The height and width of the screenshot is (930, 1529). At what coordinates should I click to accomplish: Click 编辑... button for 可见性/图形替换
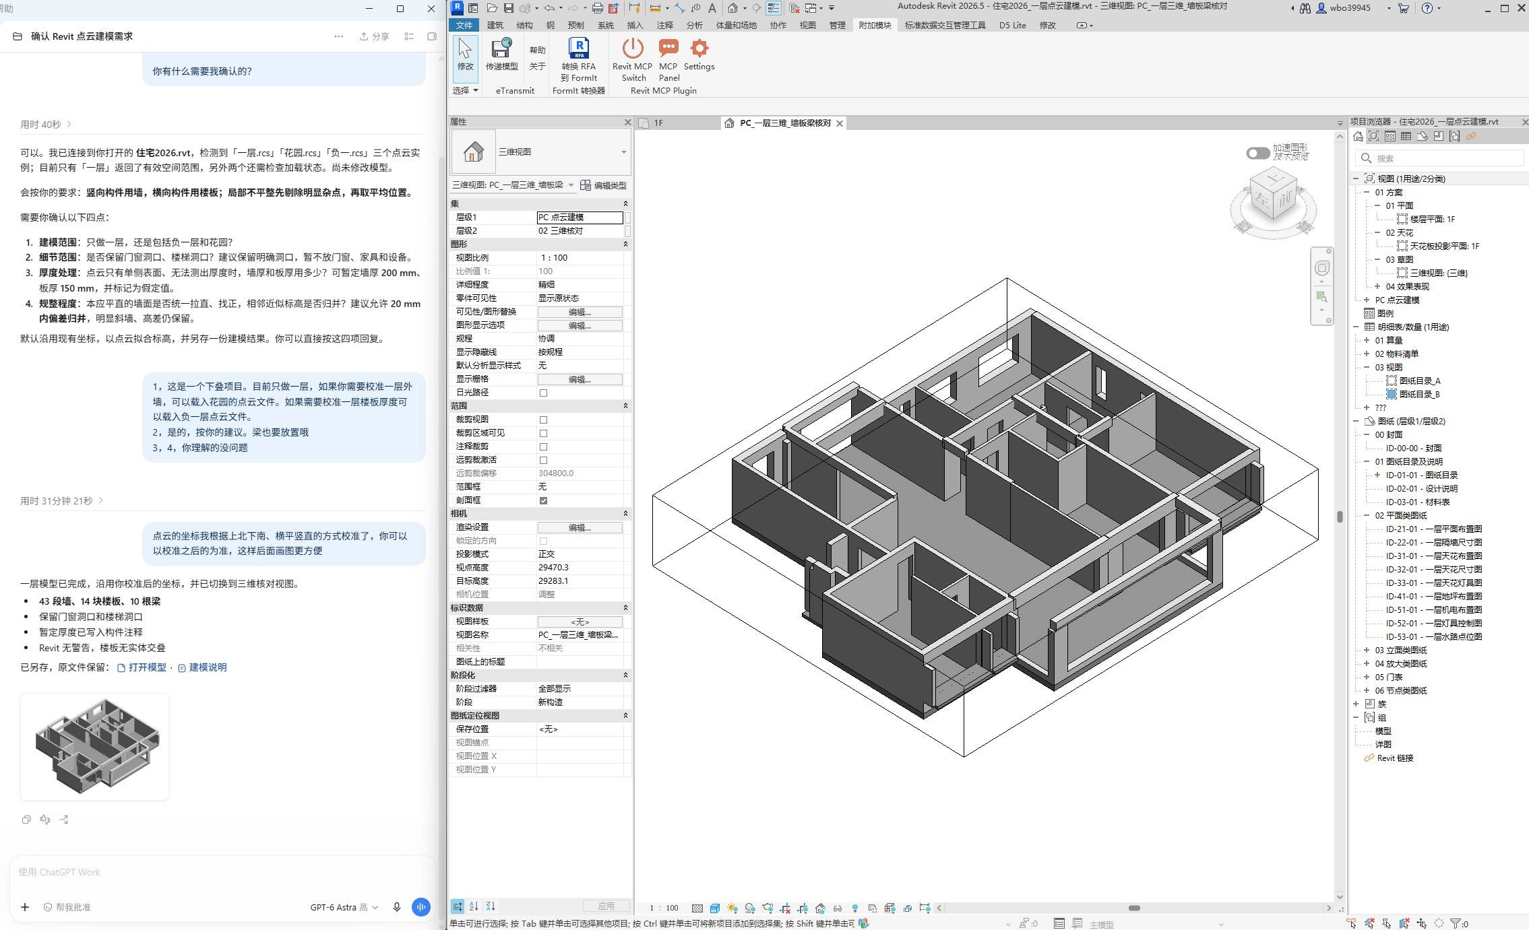[580, 312]
